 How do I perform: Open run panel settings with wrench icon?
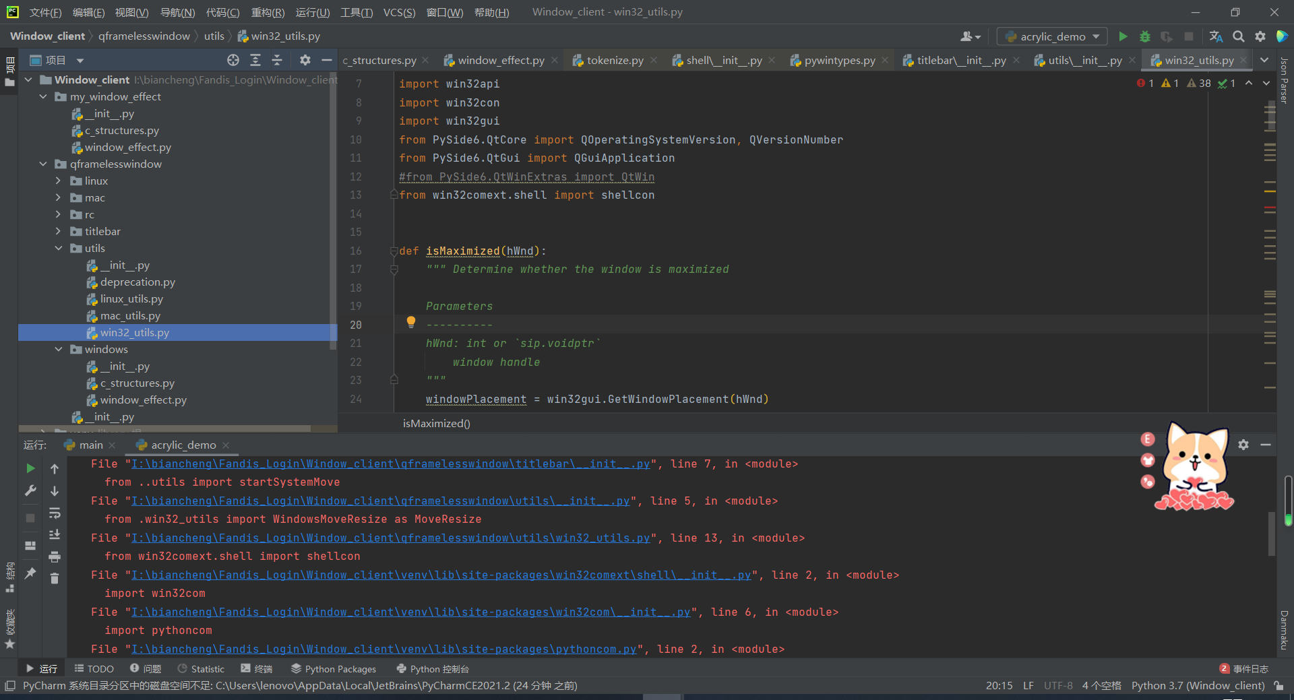point(30,490)
